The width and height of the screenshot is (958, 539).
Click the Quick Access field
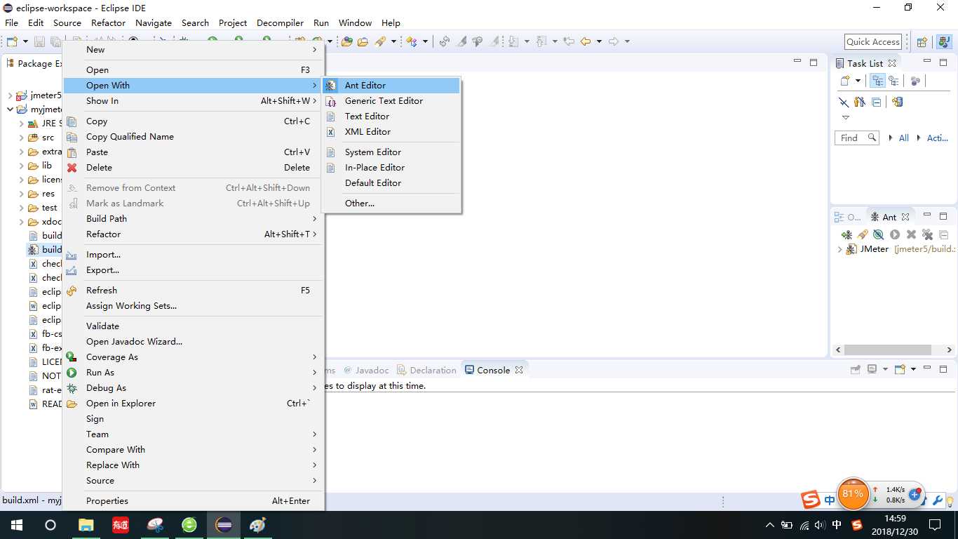[872, 42]
